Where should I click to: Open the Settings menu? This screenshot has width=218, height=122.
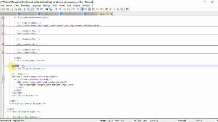coord(46,5)
